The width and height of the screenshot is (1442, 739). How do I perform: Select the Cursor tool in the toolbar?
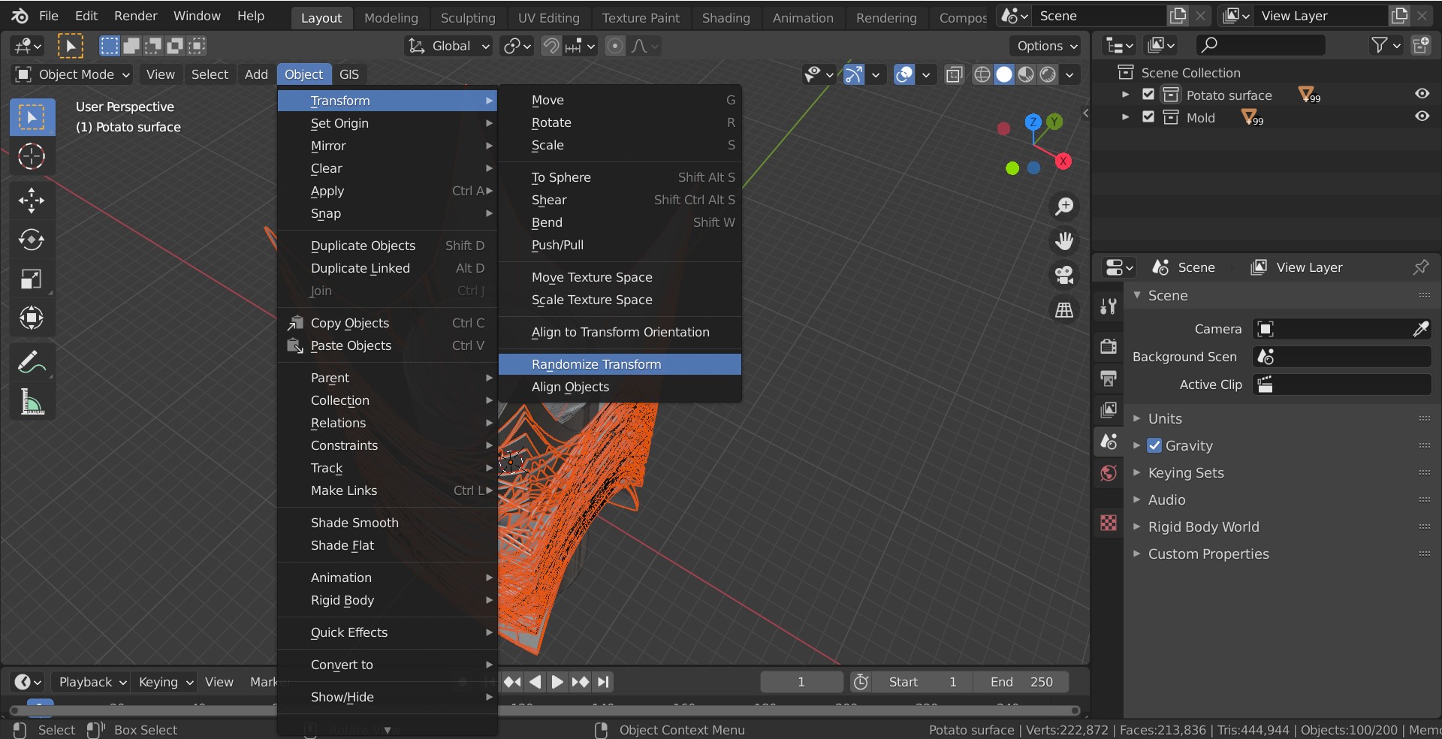[x=31, y=156]
